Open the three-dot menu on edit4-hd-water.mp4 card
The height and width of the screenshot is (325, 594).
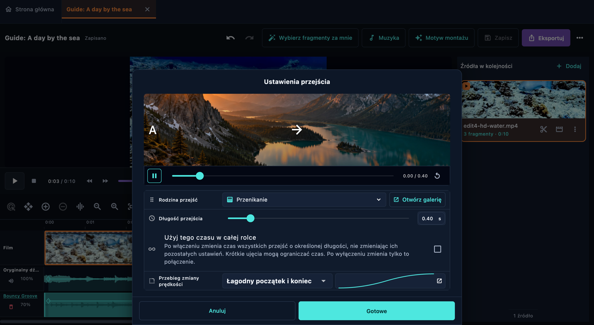coord(575,129)
